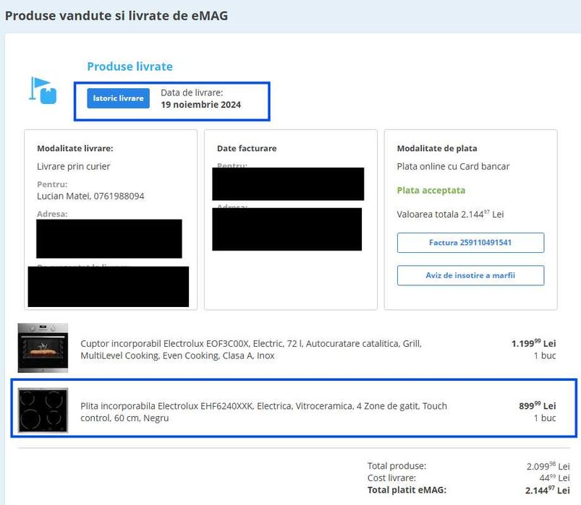The height and width of the screenshot is (505, 581).
Task: Open invoice Factura 259110491541
Action: (x=470, y=243)
